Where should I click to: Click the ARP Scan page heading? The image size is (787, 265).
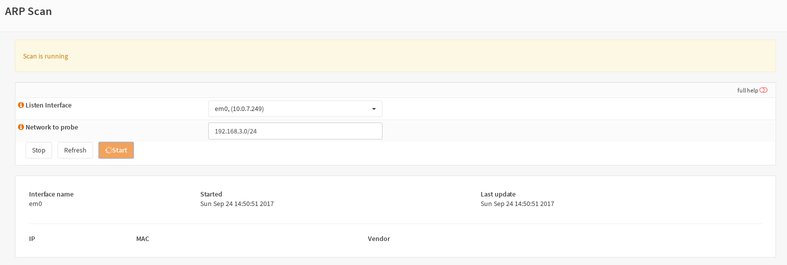pyautogui.click(x=29, y=11)
